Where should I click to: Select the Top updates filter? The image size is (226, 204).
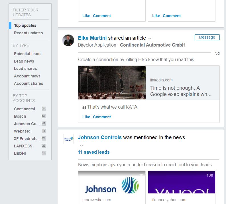coord(25,25)
